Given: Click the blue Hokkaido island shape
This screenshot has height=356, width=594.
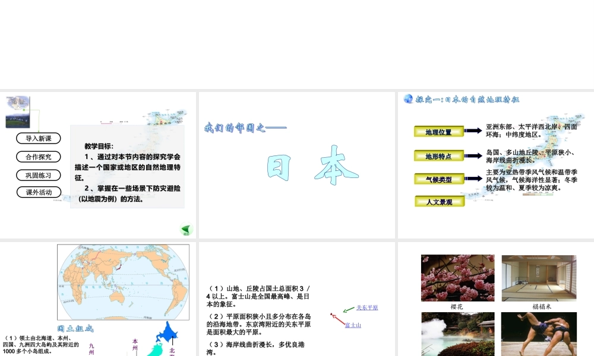Looking at the screenshot, I should 167,332.
